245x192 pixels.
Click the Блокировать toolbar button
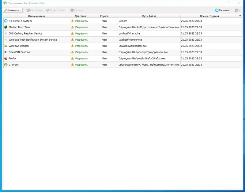55,10
